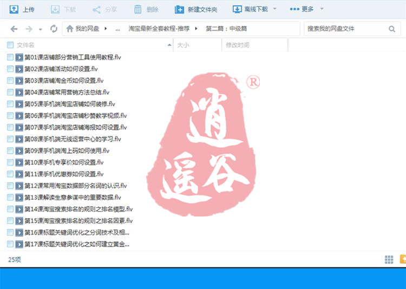Click video icon of 第02课店铺活动如何设置.flv
Viewport: 406px width, 289px height.
(x=19, y=69)
